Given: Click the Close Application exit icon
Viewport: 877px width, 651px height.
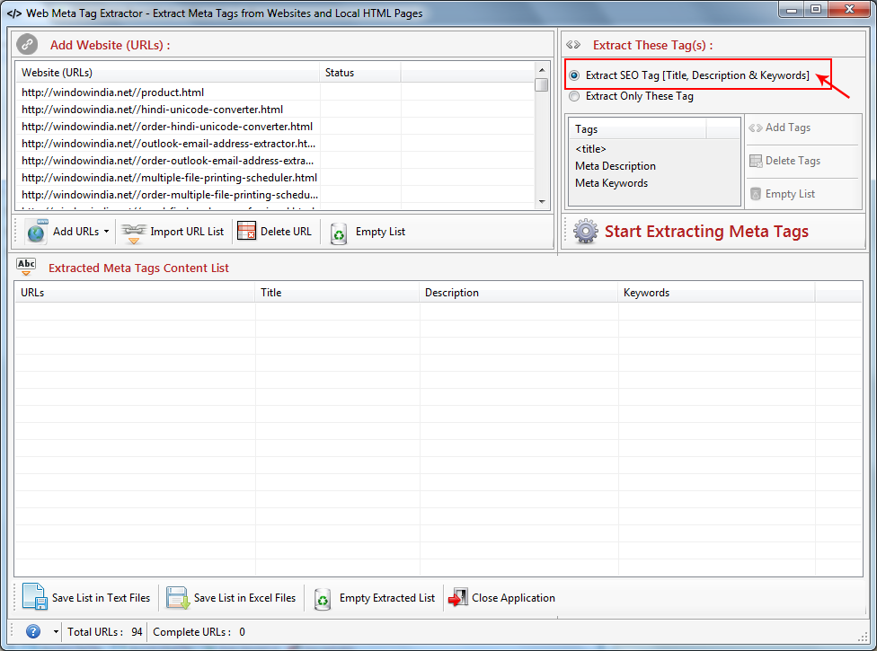Looking at the screenshot, I should pos(458,597).
